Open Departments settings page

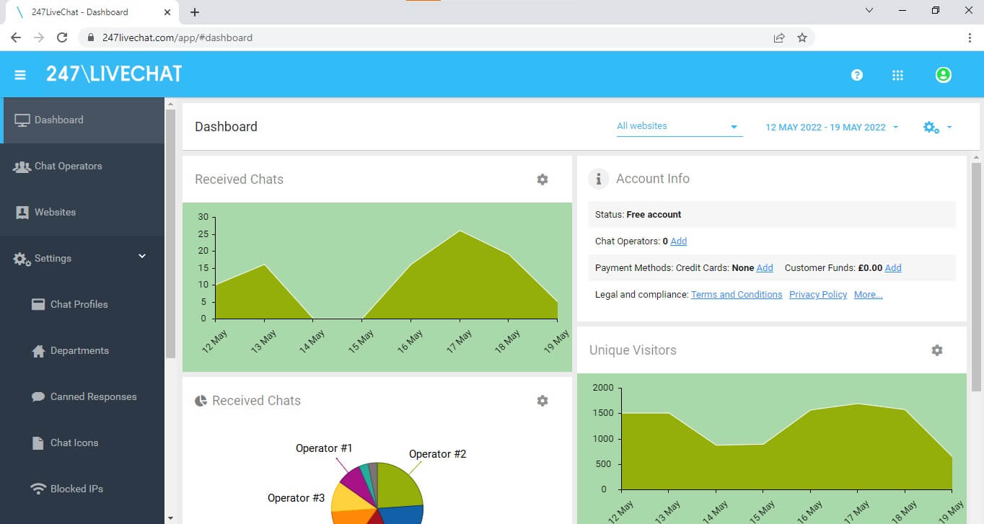pyautogui.click(x=82, y=351)
